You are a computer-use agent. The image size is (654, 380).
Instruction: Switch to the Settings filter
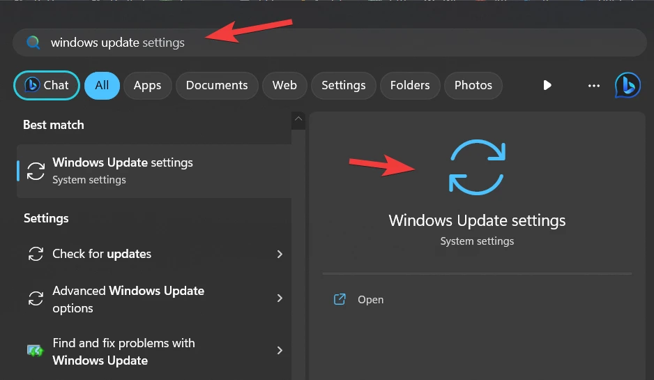(344, 85)
